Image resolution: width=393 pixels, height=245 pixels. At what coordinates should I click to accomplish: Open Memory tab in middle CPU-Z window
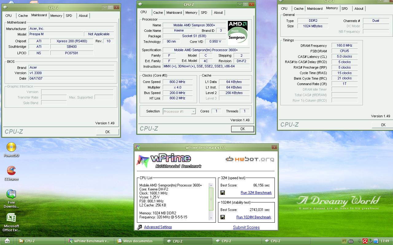tap(191, 13)
